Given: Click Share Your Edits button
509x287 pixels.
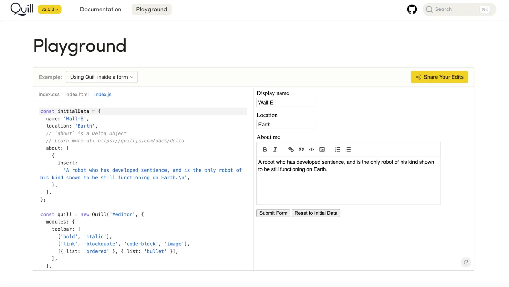Looking at the screenshot, I should pyautogui.click(x=439, y=77).
